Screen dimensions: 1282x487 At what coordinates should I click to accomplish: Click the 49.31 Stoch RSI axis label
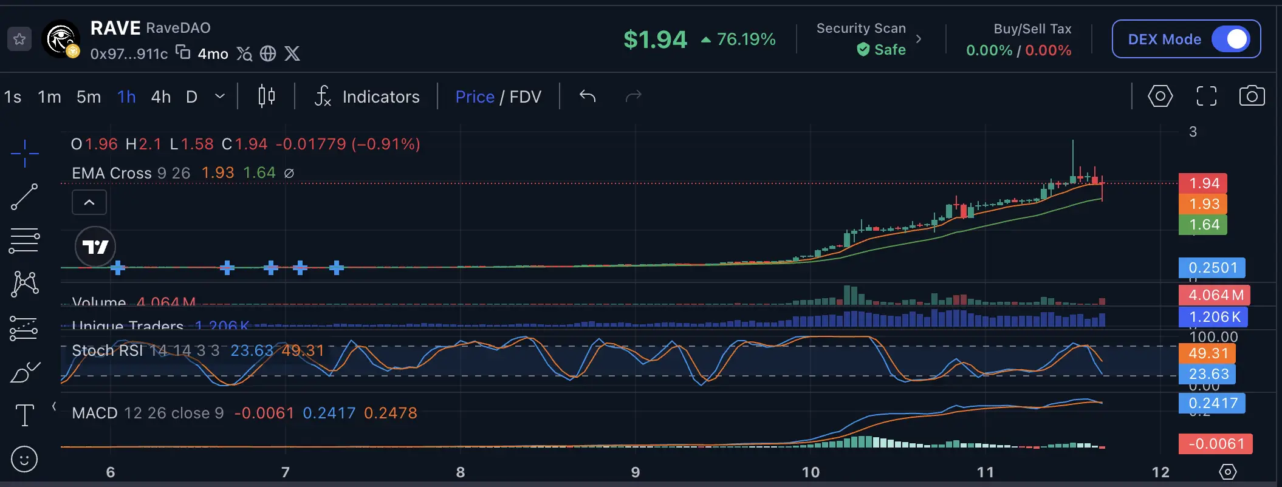click(1207, 353)
